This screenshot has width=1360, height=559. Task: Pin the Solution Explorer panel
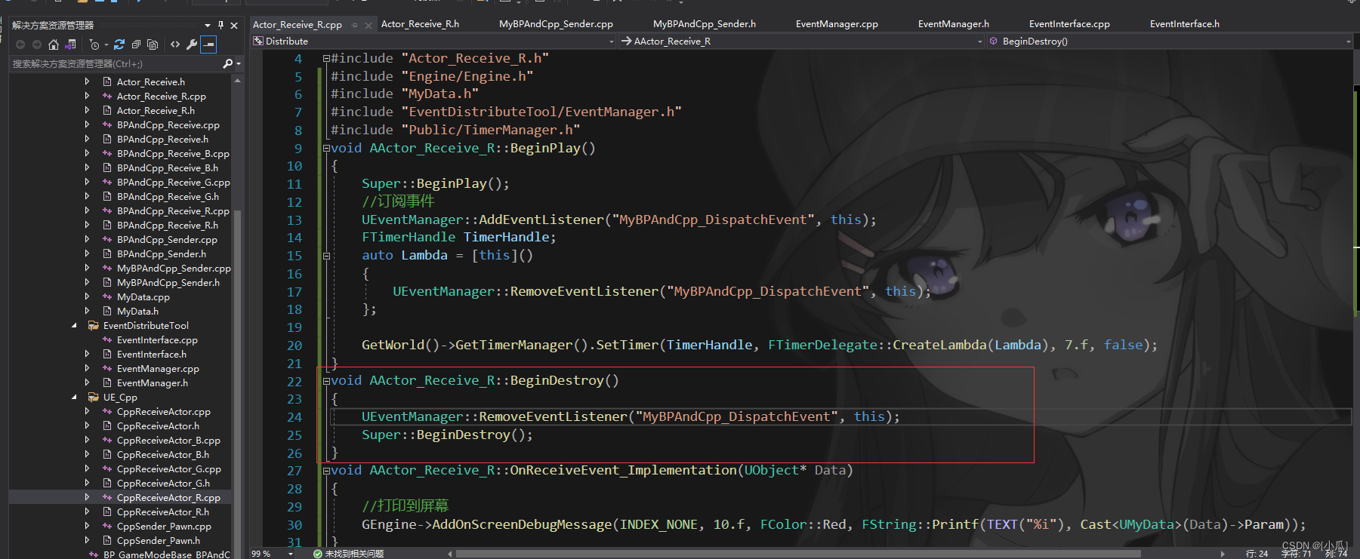click(220, 25)
